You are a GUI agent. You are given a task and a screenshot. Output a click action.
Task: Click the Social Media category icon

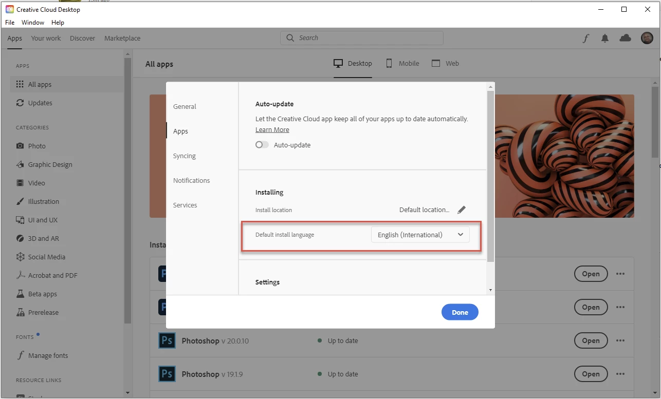point(20,257)
